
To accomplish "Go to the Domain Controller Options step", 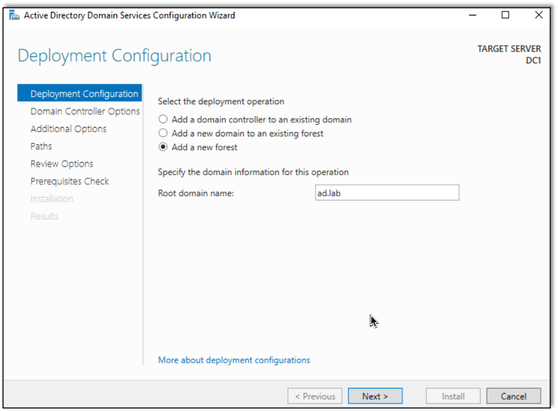I will tap(85, 112).
